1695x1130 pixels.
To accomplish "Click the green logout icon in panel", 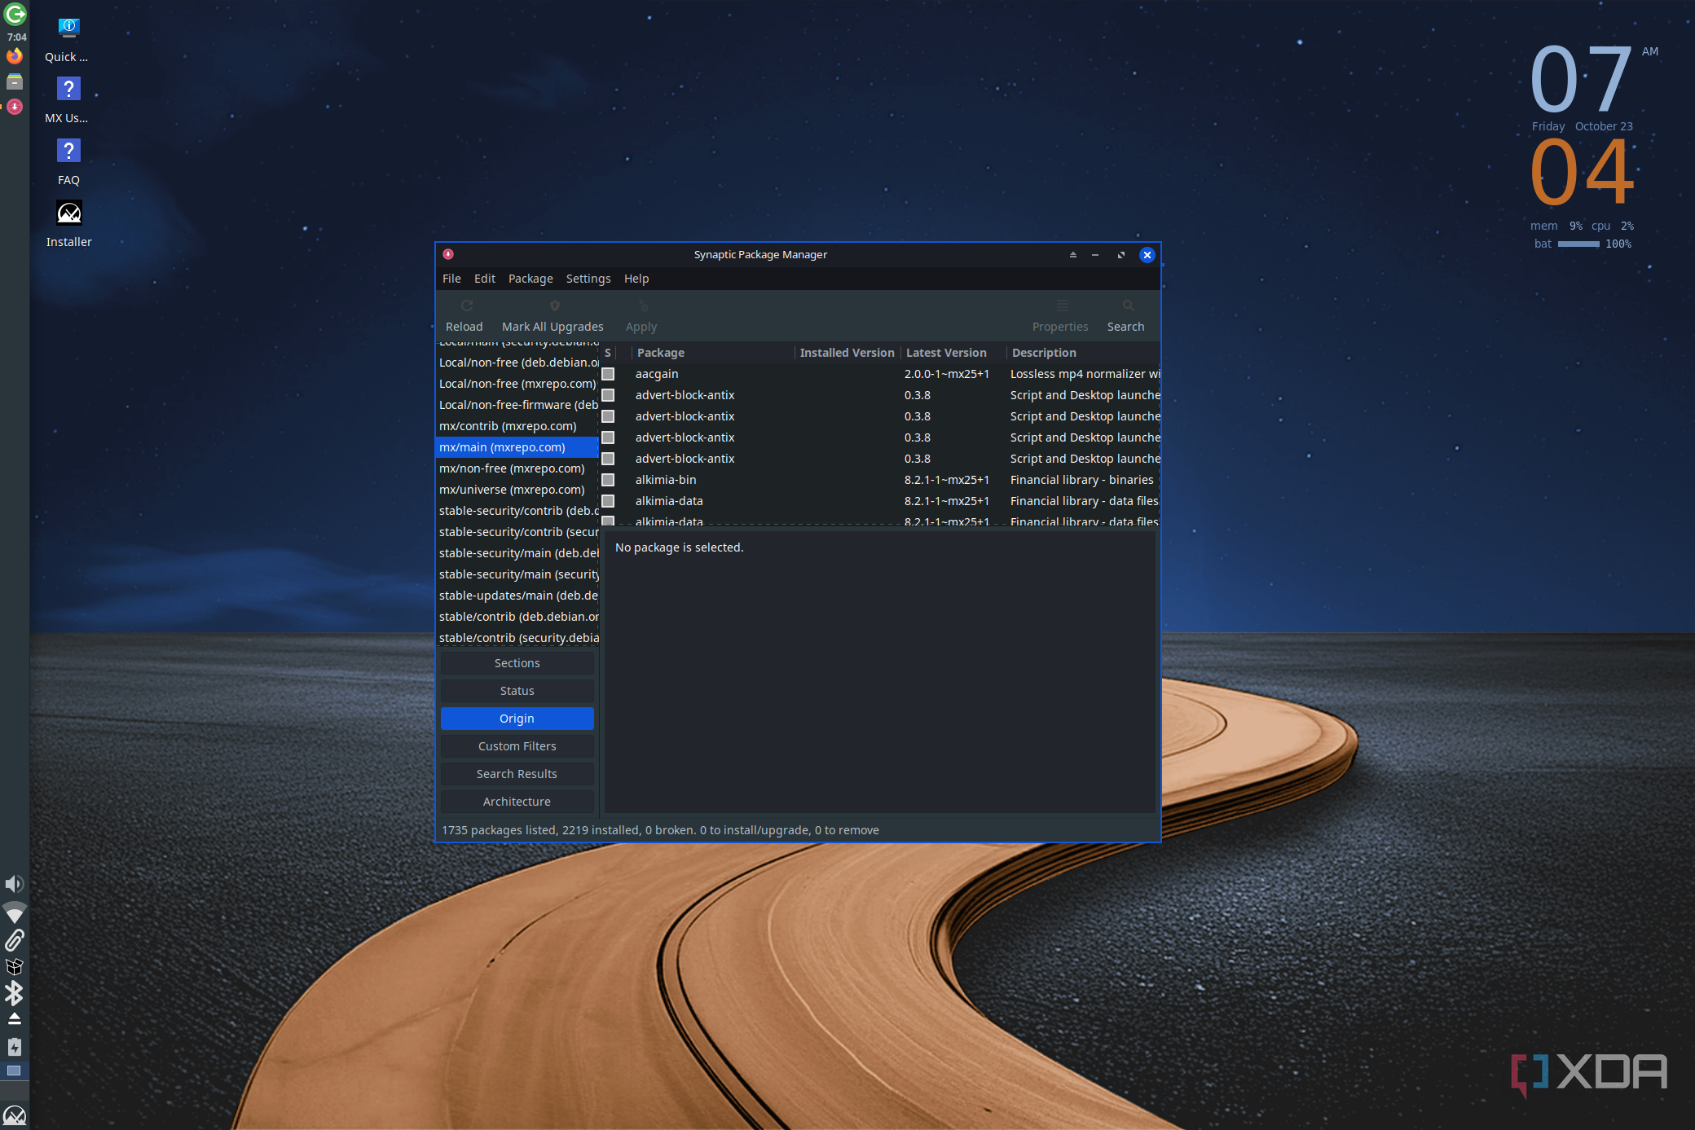I will pos(15,14).
